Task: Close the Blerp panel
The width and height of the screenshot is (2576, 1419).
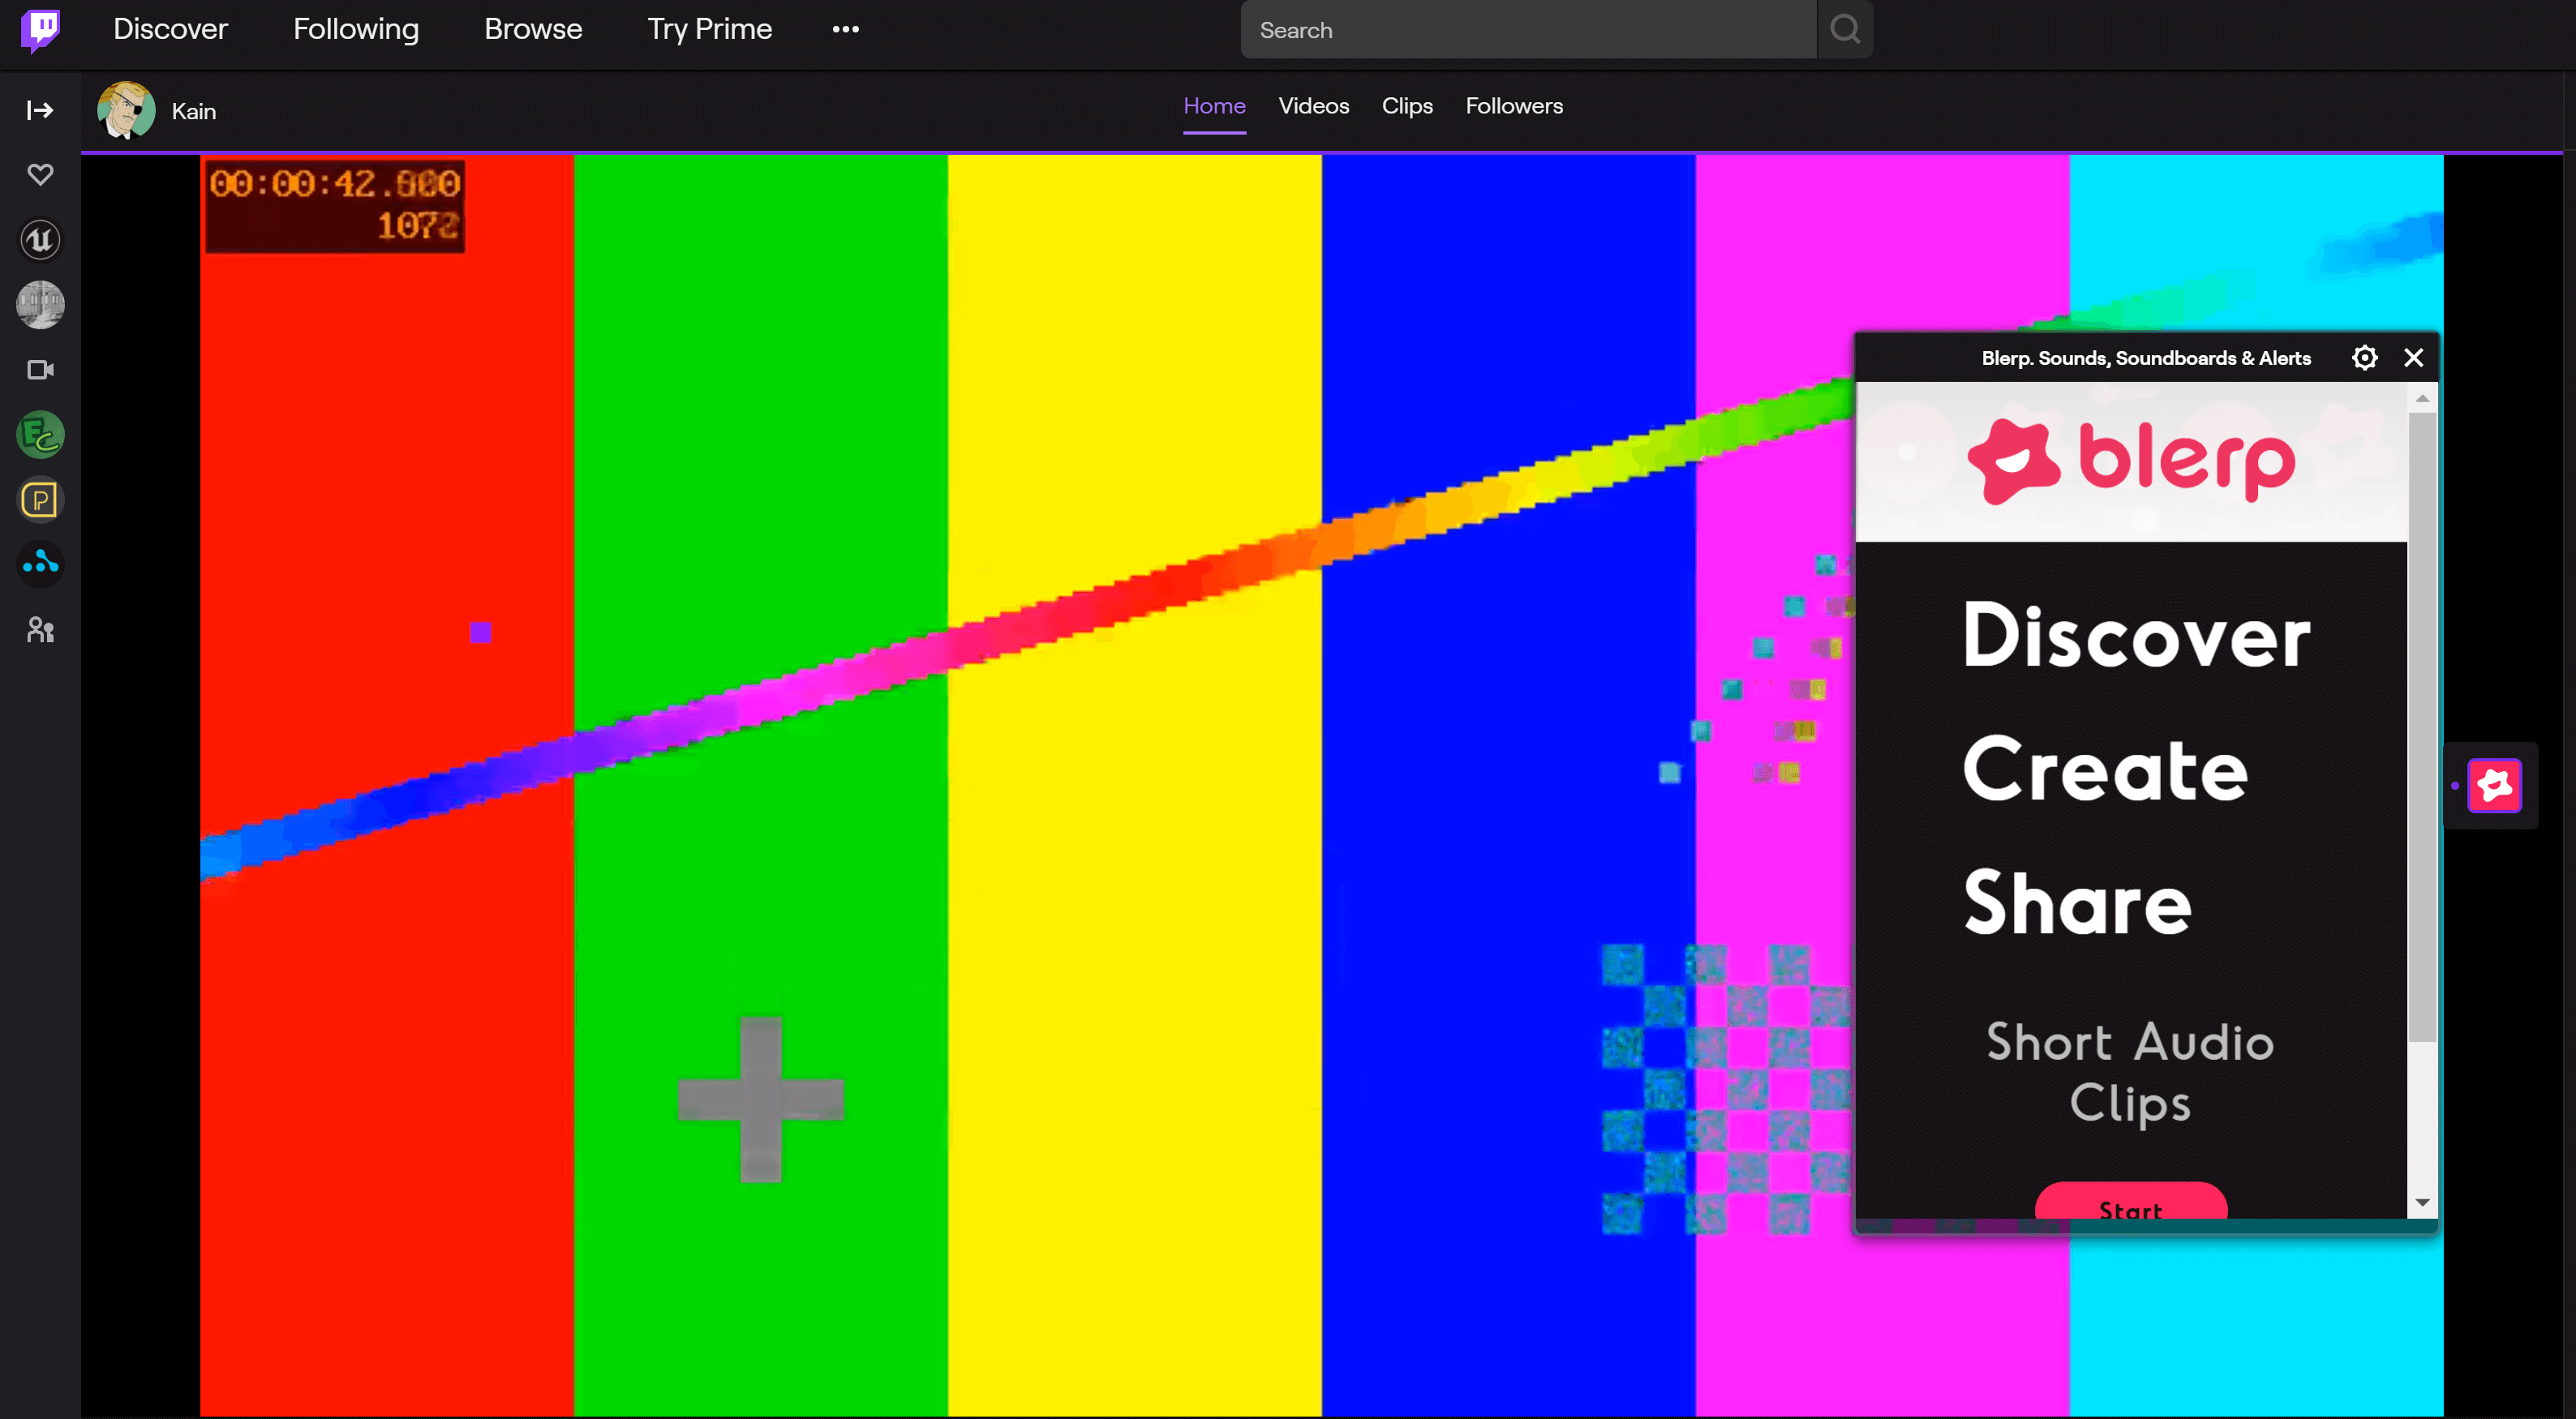Action: pyautogui.click(x=2414, y=358)
